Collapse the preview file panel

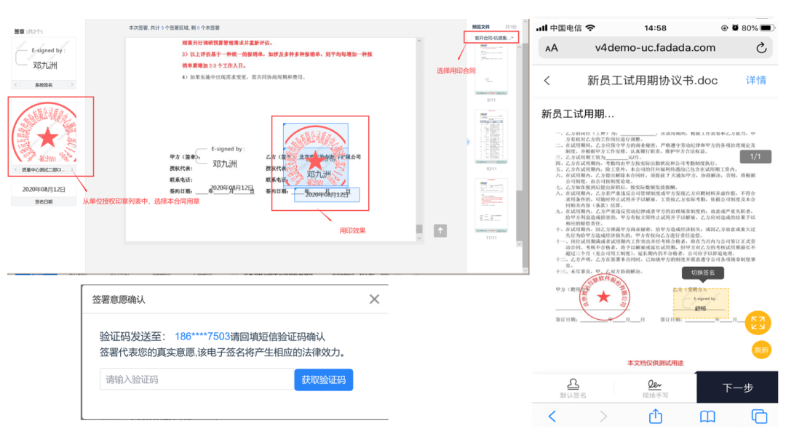[x=468, y=142]
